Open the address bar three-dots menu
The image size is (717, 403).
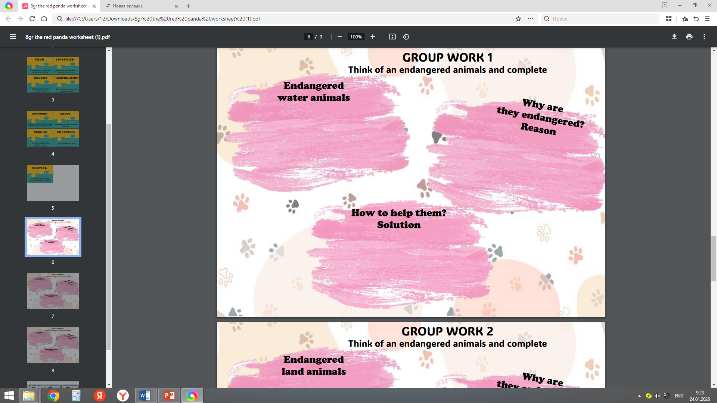(530, 19)
